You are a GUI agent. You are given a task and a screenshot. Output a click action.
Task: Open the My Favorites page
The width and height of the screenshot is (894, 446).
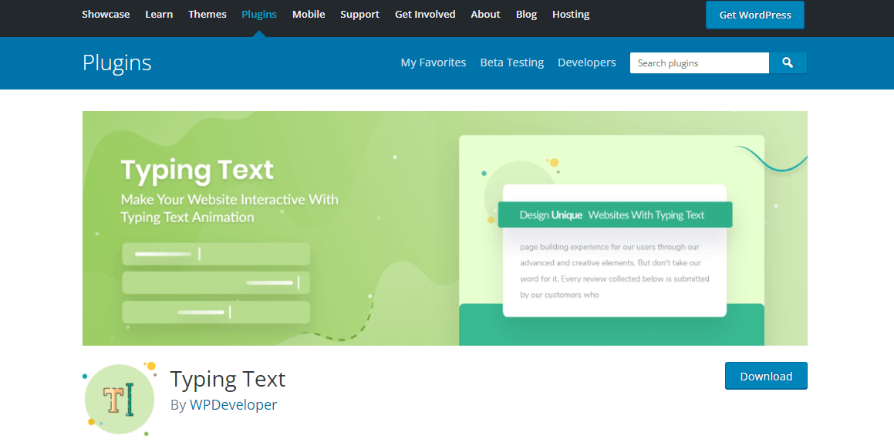(x=433, y=63)
